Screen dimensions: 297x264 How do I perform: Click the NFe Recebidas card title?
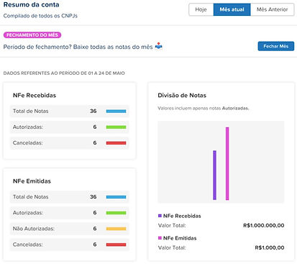[x=35, y=95]
